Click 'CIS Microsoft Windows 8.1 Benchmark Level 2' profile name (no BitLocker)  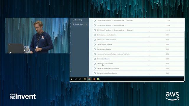pyautogui.click(x=111, y=26)
